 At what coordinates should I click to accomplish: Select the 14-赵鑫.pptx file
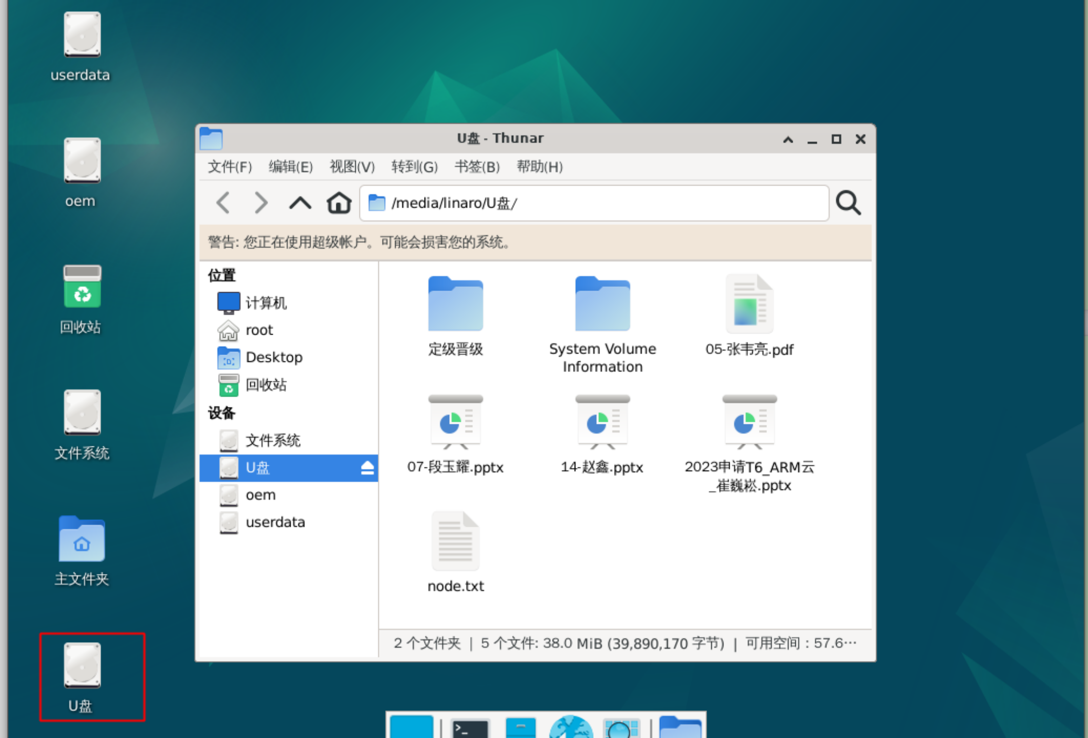point(602,435)
